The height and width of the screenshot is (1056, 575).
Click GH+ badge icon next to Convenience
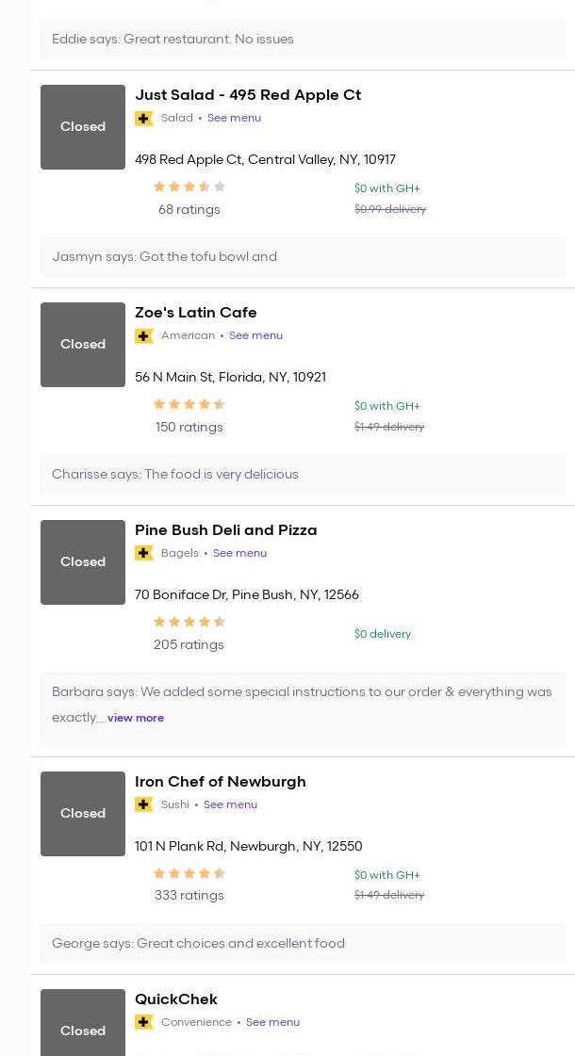point(144,1022)
